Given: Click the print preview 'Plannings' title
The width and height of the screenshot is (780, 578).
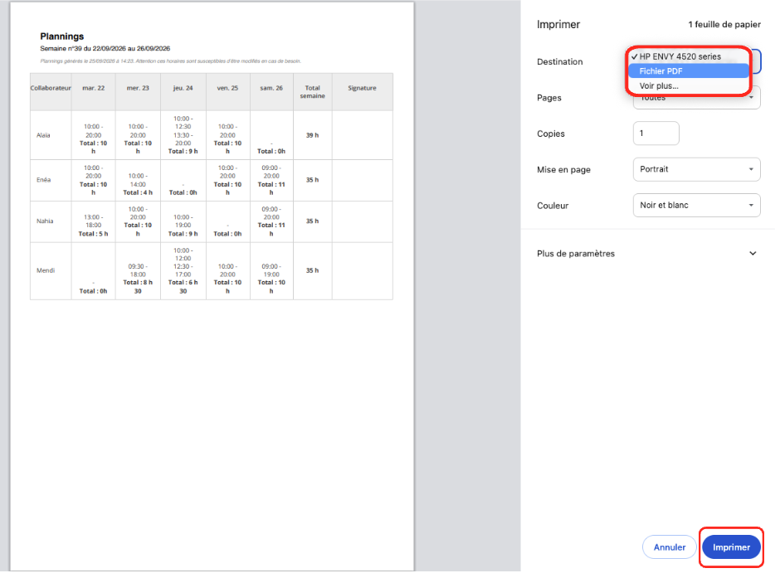Looking at the screenshot, I should tap(62, 36).
